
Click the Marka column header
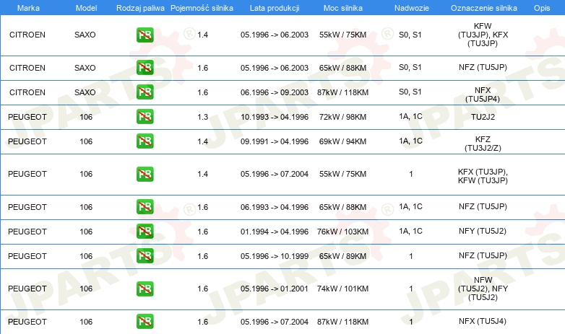28,8
